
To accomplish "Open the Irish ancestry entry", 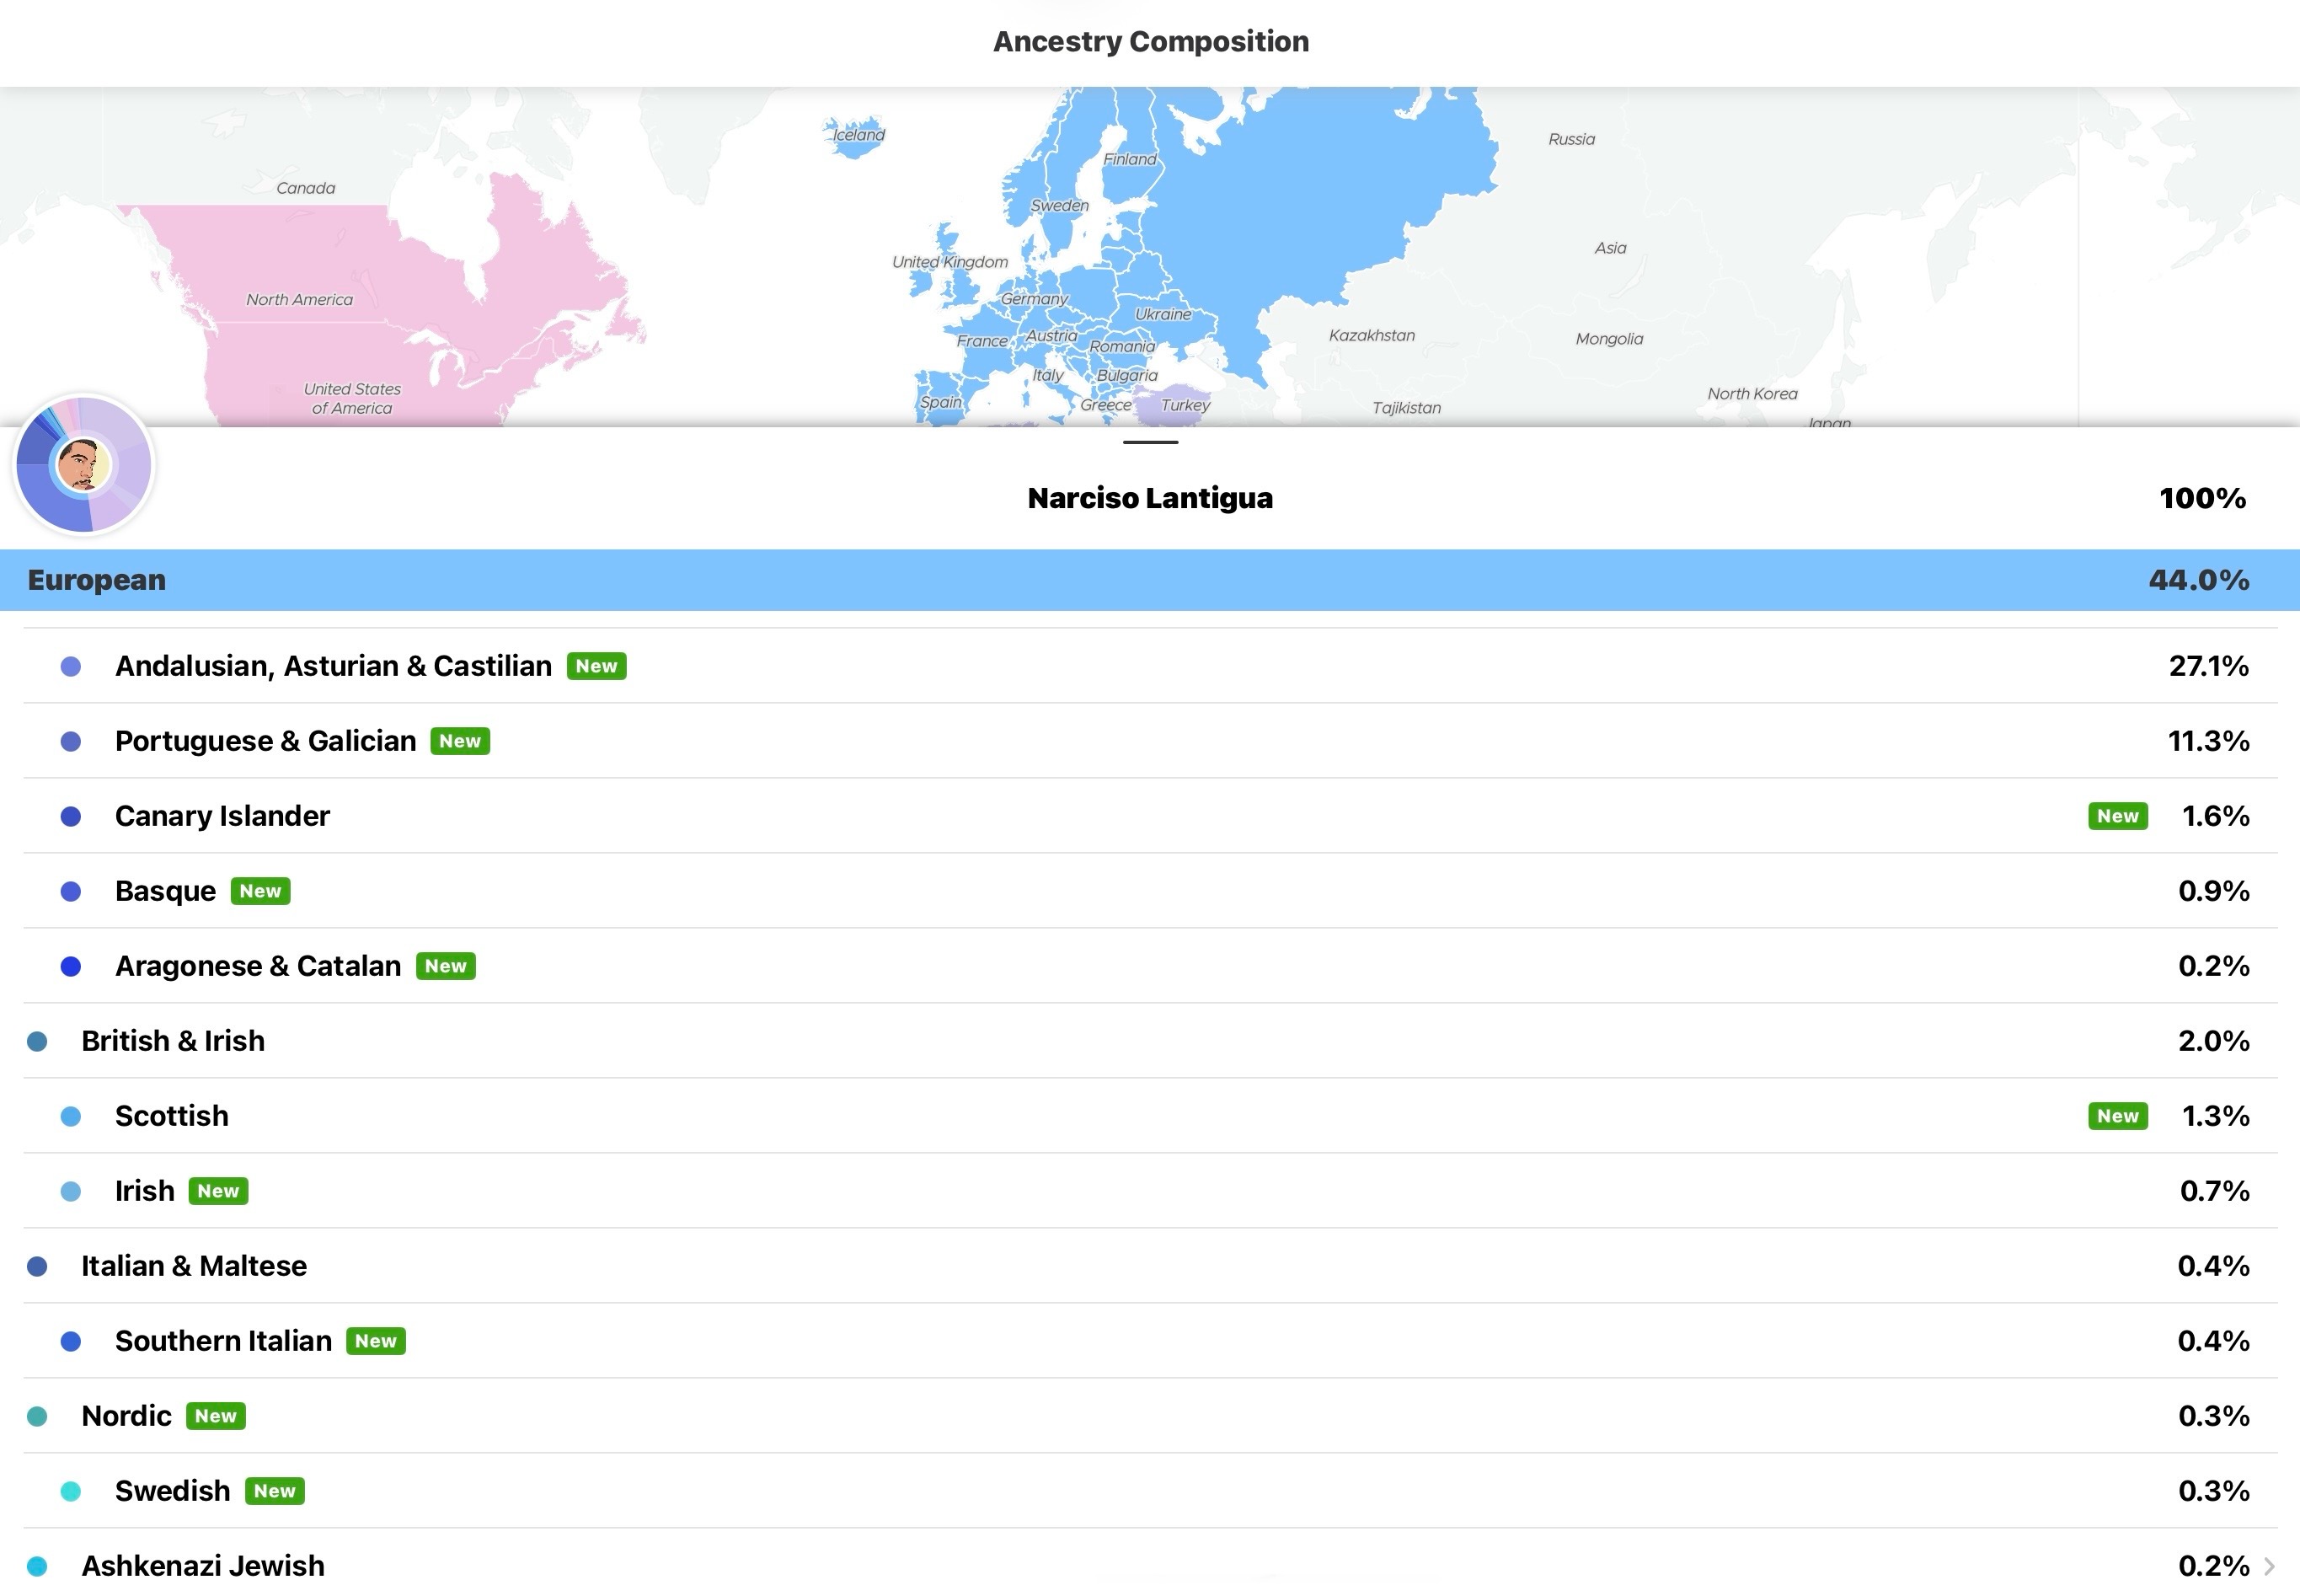I will (145, 1191).
